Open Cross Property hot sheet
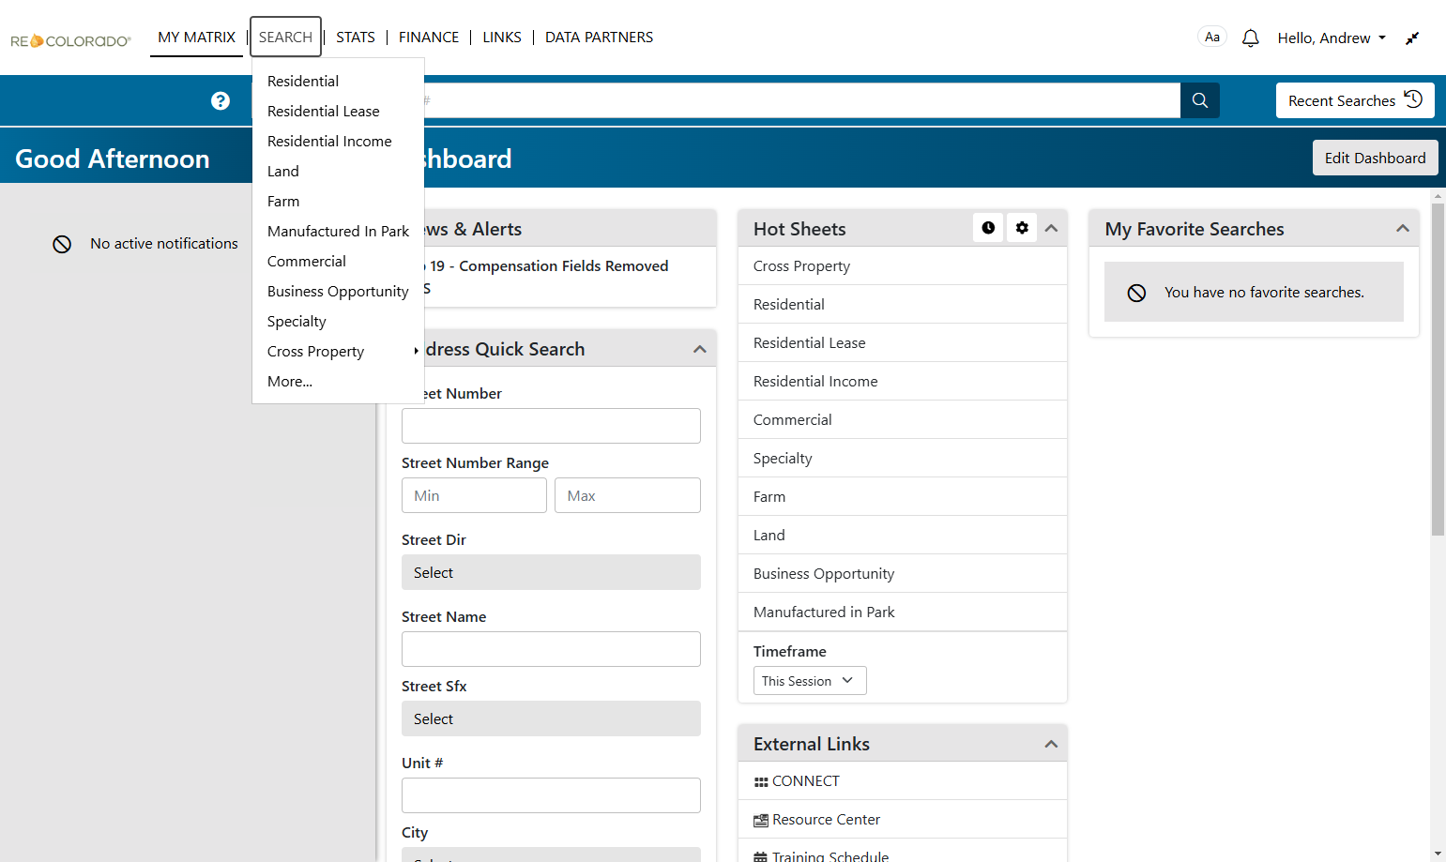Screen dimensions: 1446x862 coord(903,265)
